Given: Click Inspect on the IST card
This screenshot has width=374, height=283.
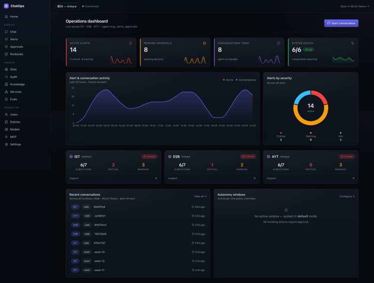Looking at the screenshot, I should pos(74,178).
